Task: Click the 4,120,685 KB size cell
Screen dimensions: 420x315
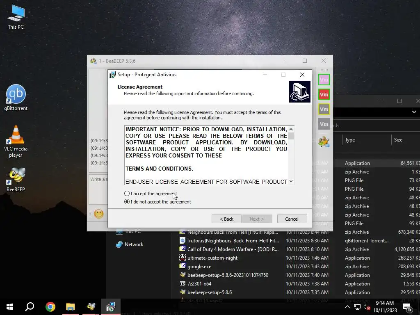Action: pyautogui.click(x=407, y=249)
